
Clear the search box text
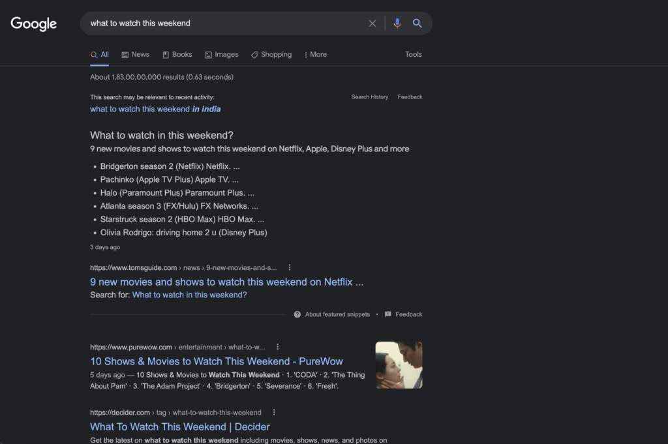[372, 23]
